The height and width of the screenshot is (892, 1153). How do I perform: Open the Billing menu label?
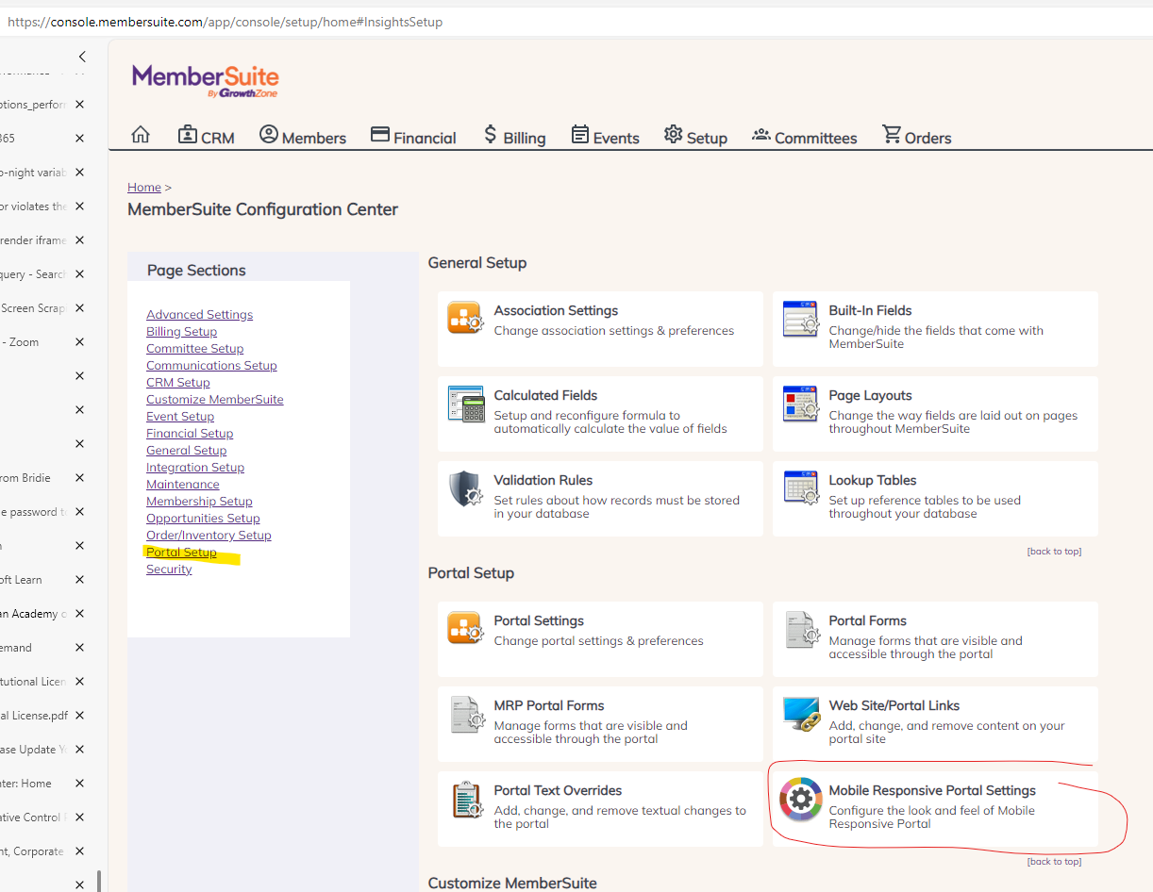pyautogui.click(x=525, y=138)
